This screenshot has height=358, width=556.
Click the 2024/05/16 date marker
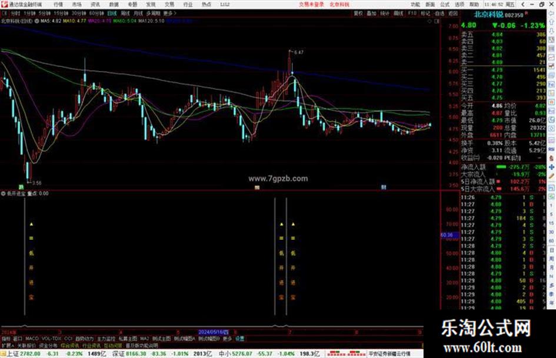click(x=213, y=332)
